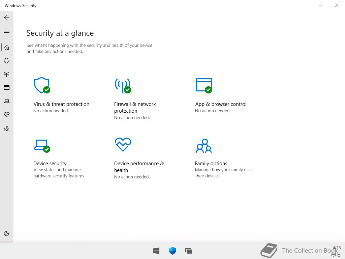Image resolution: width=345 pixels, height=259 pixels.
Task: Click the large family people tile icon
Action: coord(204,146)
